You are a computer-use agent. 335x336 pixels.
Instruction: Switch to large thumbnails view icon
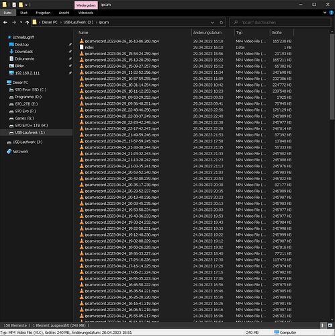pos(330,325)
